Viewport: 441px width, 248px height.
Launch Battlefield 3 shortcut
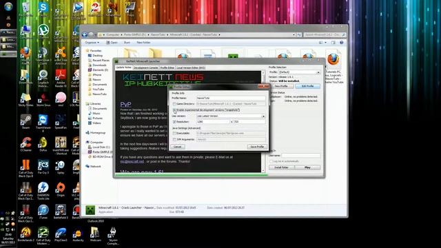point(61,211)
